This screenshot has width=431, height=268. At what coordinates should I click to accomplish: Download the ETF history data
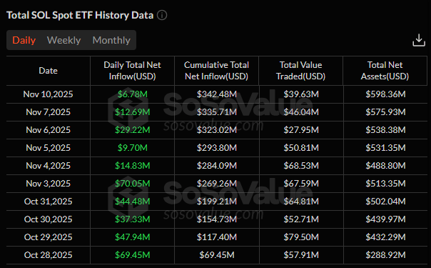419,40
